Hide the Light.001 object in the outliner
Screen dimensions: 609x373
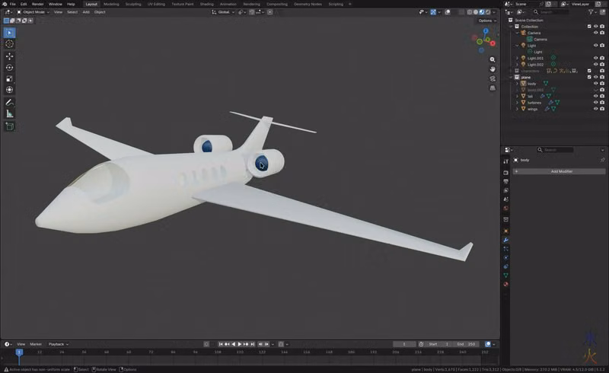coord(595,58)
